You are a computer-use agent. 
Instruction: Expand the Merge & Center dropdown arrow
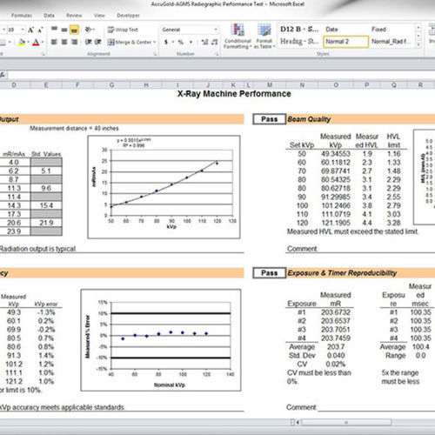[x=155, y=43]
